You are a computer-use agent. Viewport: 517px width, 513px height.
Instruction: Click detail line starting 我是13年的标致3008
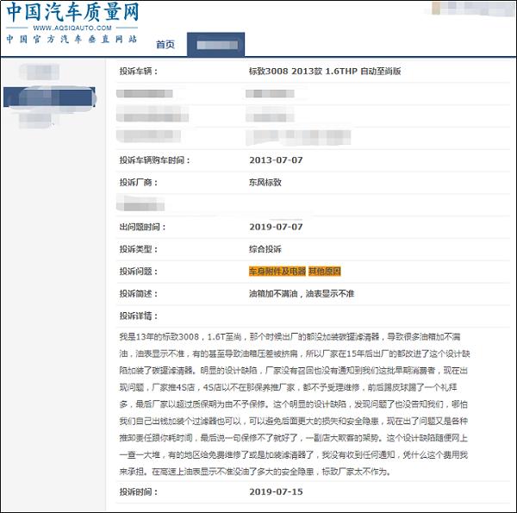(290, 337)
